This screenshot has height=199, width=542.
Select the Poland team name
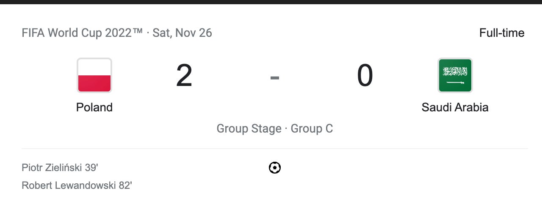click(94, 108)
